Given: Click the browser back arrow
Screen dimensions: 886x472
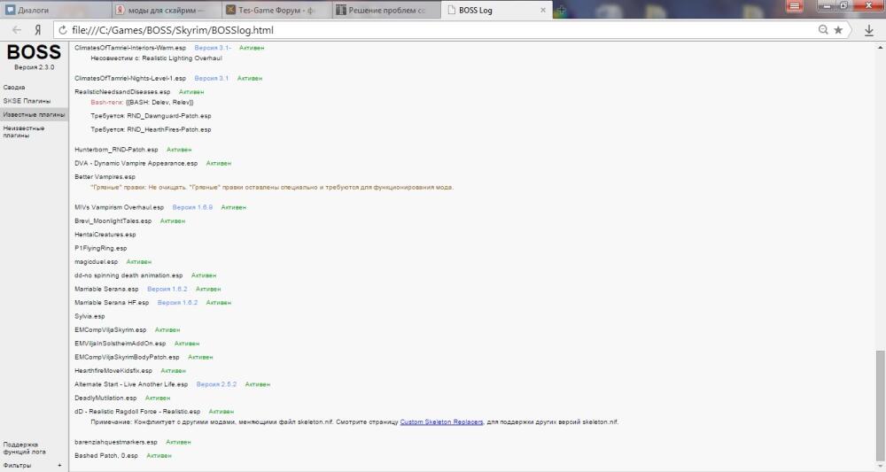Looking at the screenshot, I should [x=17, y=30].
